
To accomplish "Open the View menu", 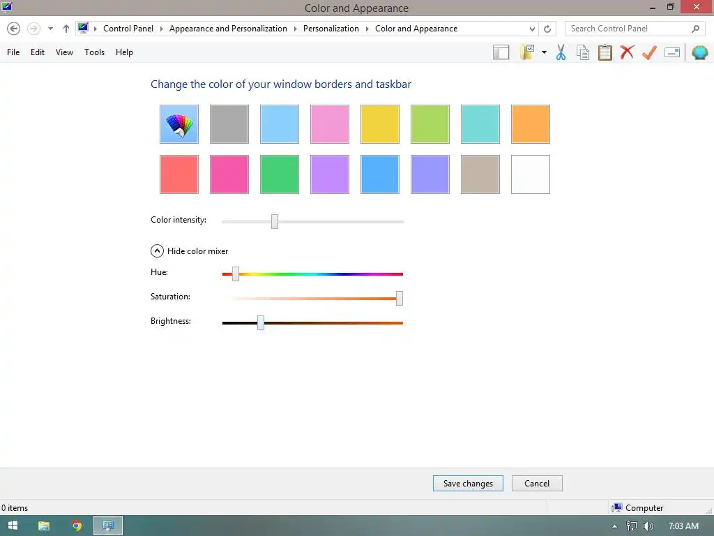I will (x=64, y=52).
